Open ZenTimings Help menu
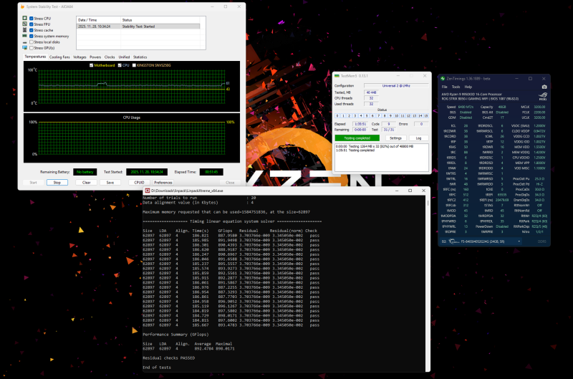 tap(468, 87)
